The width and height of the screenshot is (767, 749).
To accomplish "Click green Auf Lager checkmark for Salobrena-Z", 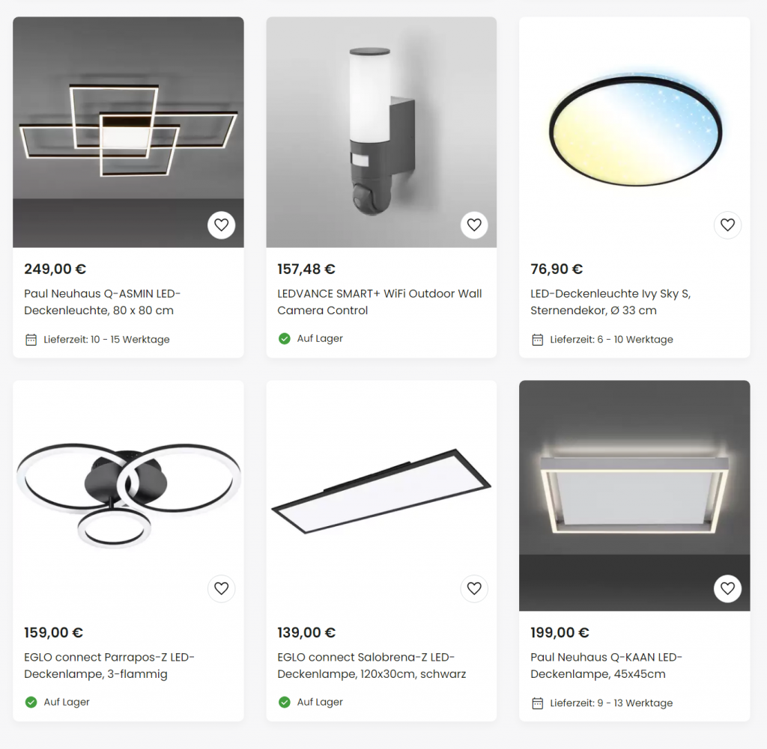I will (284, 702).
